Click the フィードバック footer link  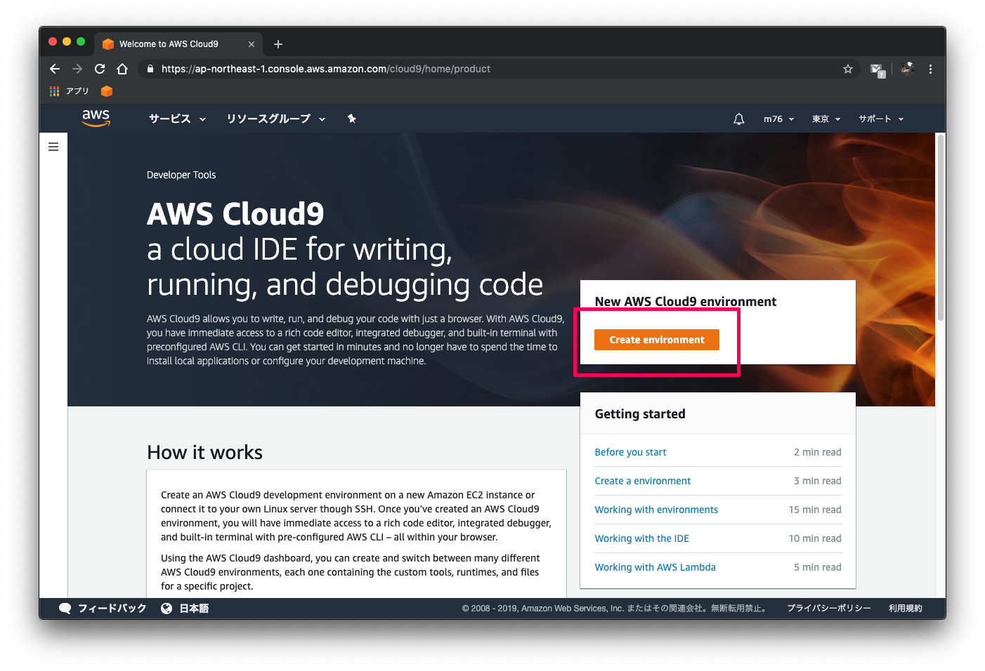pos(112,609)
